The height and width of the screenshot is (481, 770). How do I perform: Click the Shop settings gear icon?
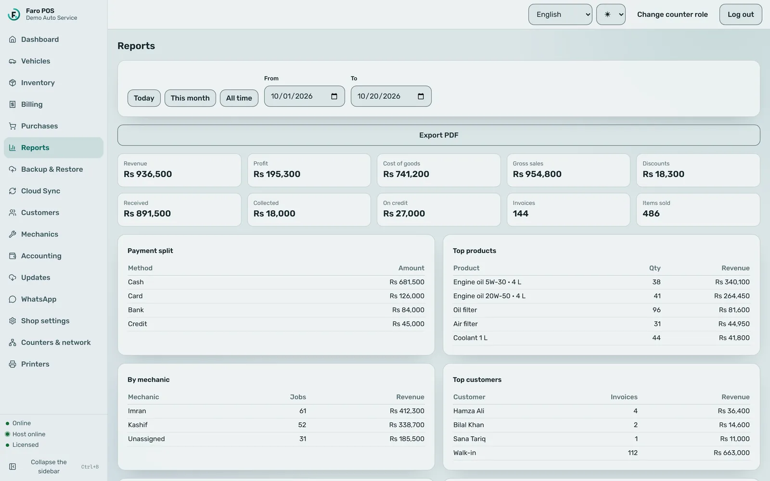pyautogui.click(x=13, y=321)
